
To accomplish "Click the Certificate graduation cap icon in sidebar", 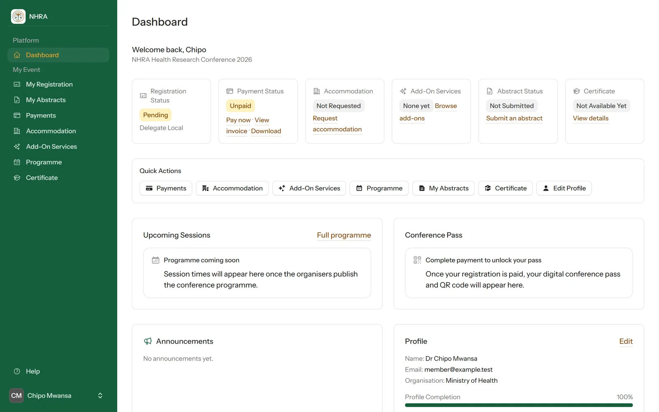I will [x=17, y=178].
